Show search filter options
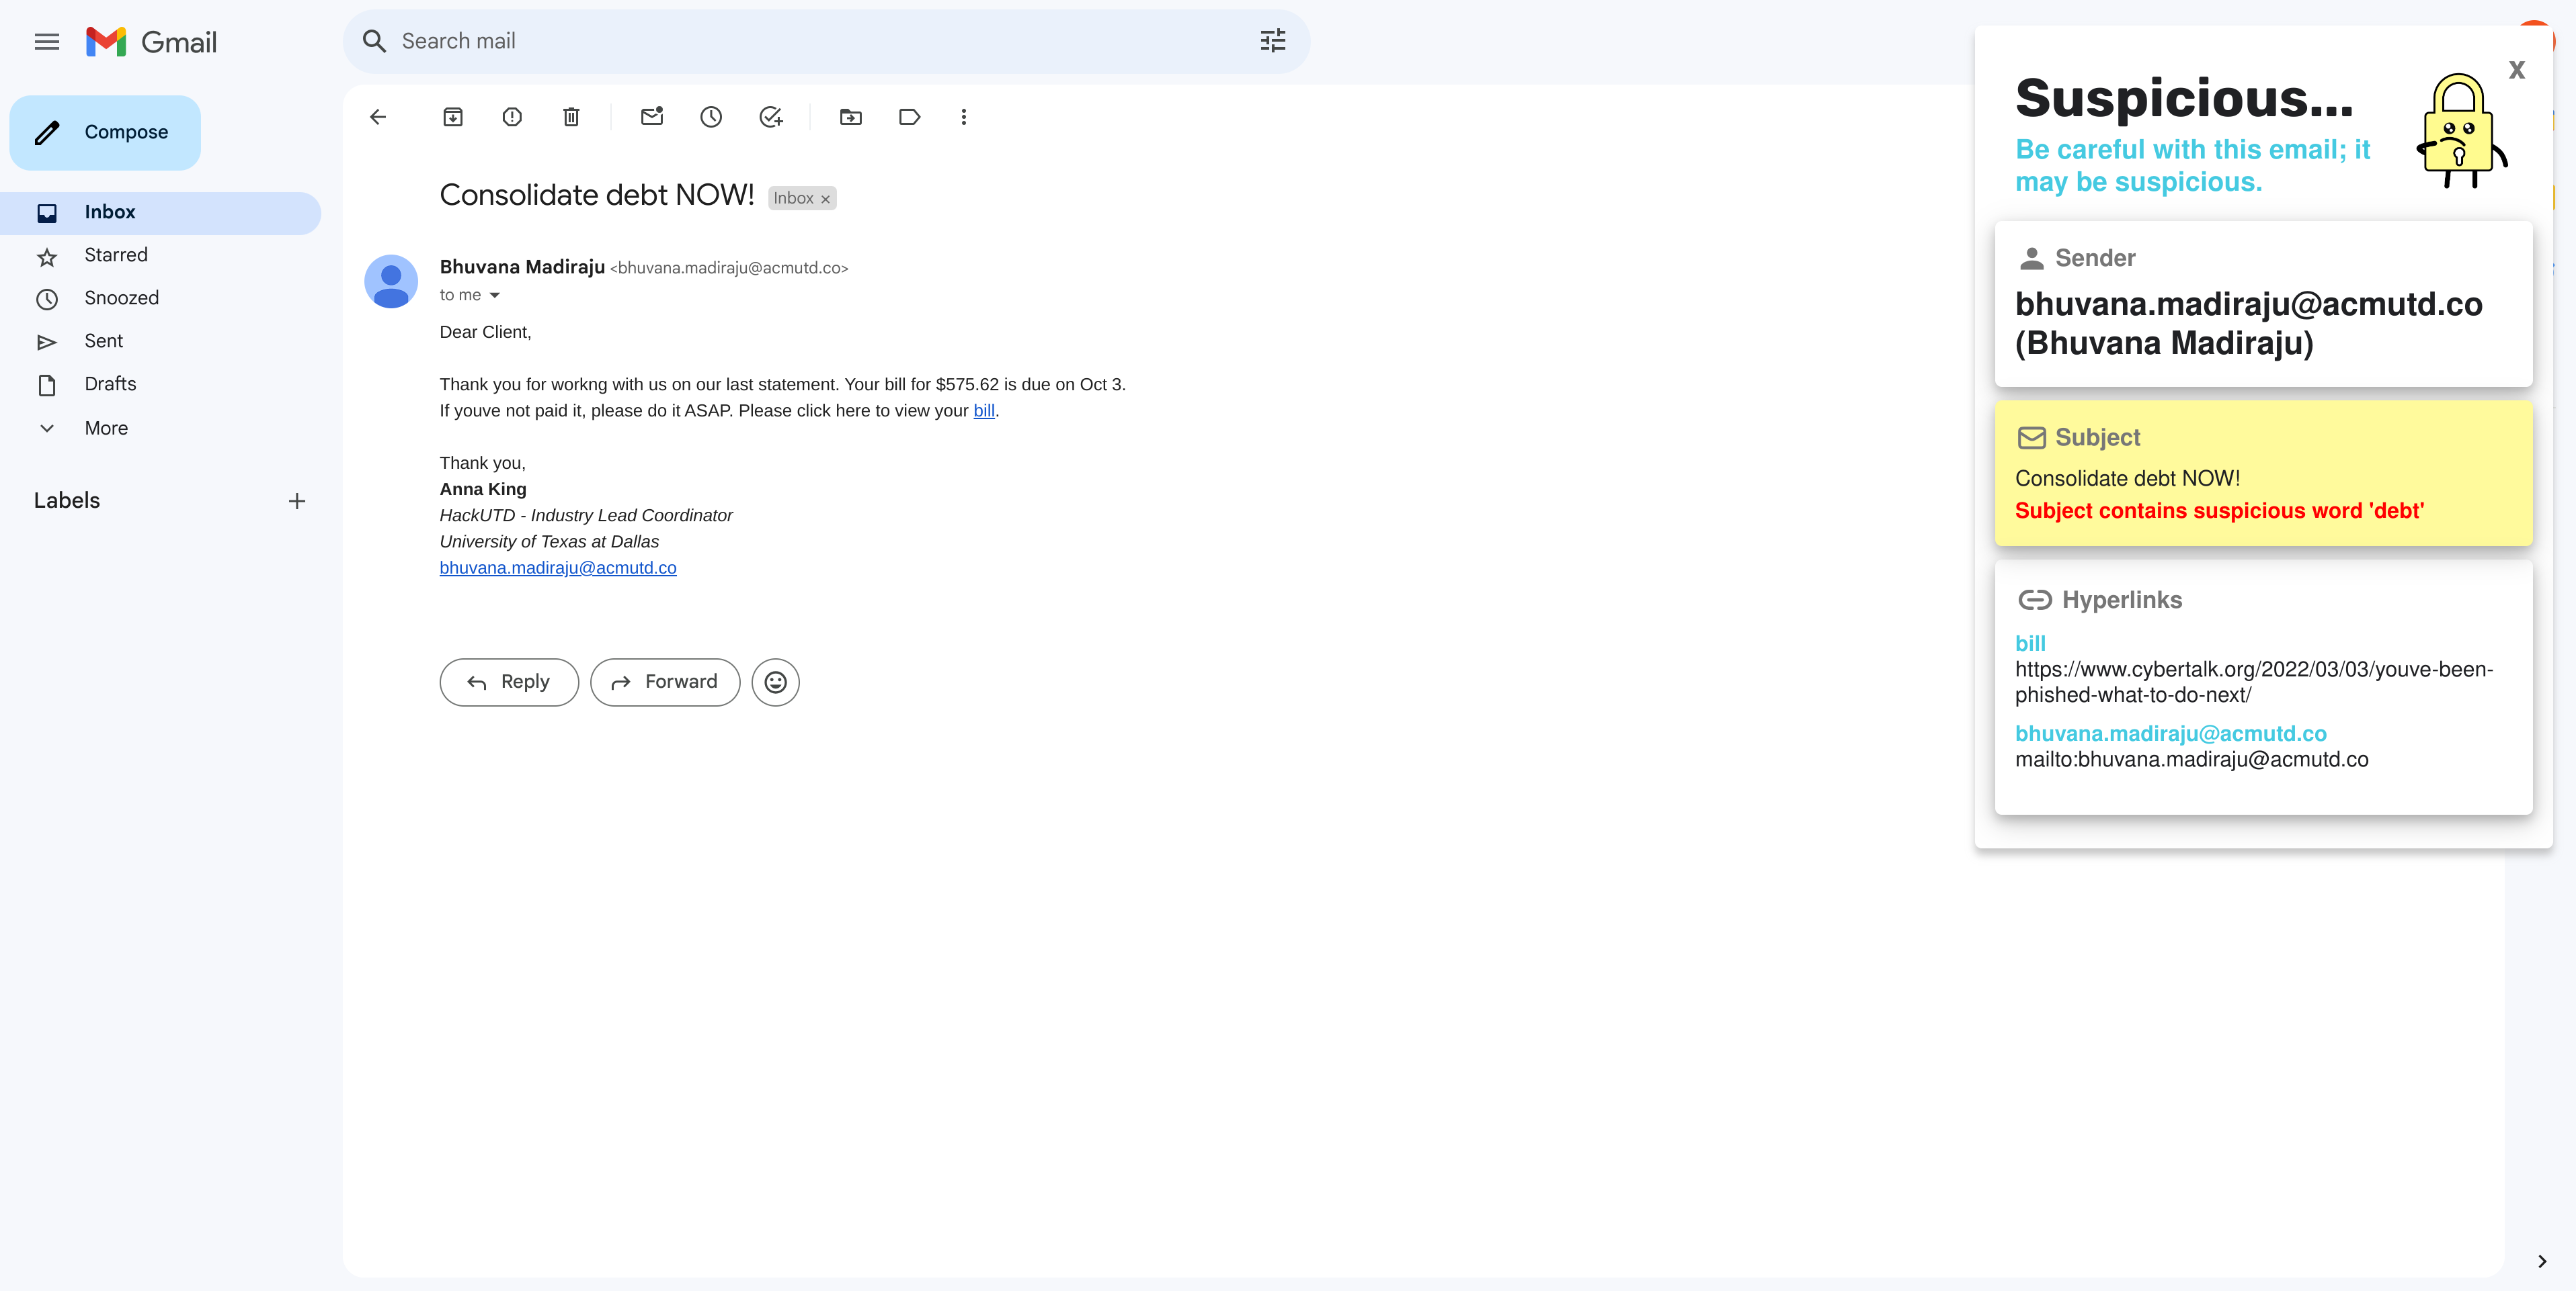2576x1291 pixels. pos(1272,41)
